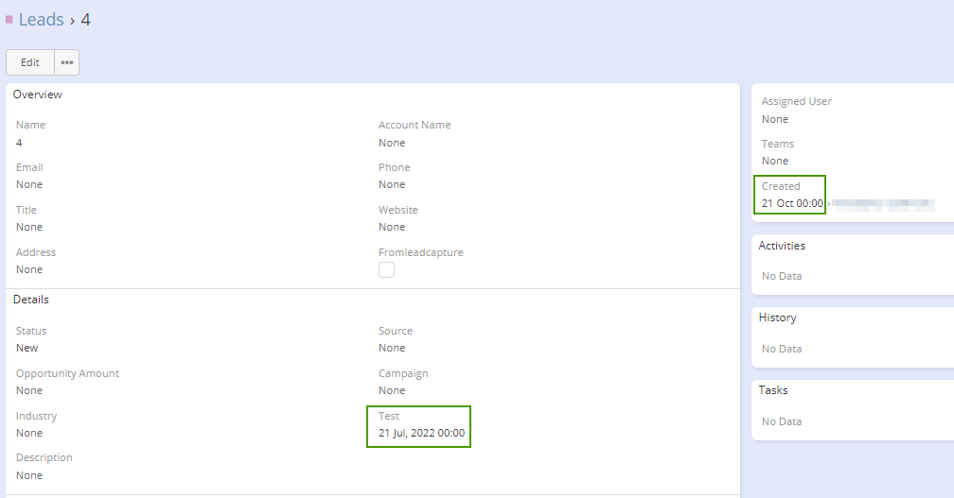Screen dimensions: 954x498
Task: Click the Tasks panel title
Action: [773, 390]
